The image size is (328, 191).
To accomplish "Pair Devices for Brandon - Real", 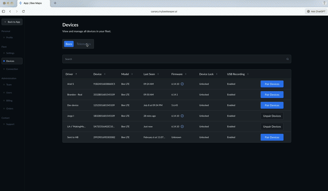I will [272, 94].
